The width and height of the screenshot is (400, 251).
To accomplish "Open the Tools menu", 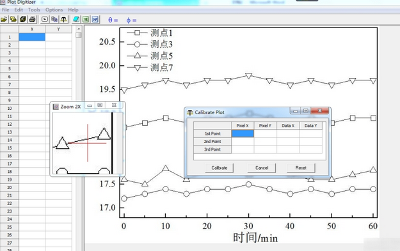I will click(34, 10).
